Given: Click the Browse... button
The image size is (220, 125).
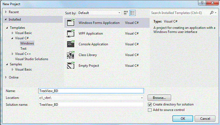Looking at the screenshot, I should coord(159,98).
